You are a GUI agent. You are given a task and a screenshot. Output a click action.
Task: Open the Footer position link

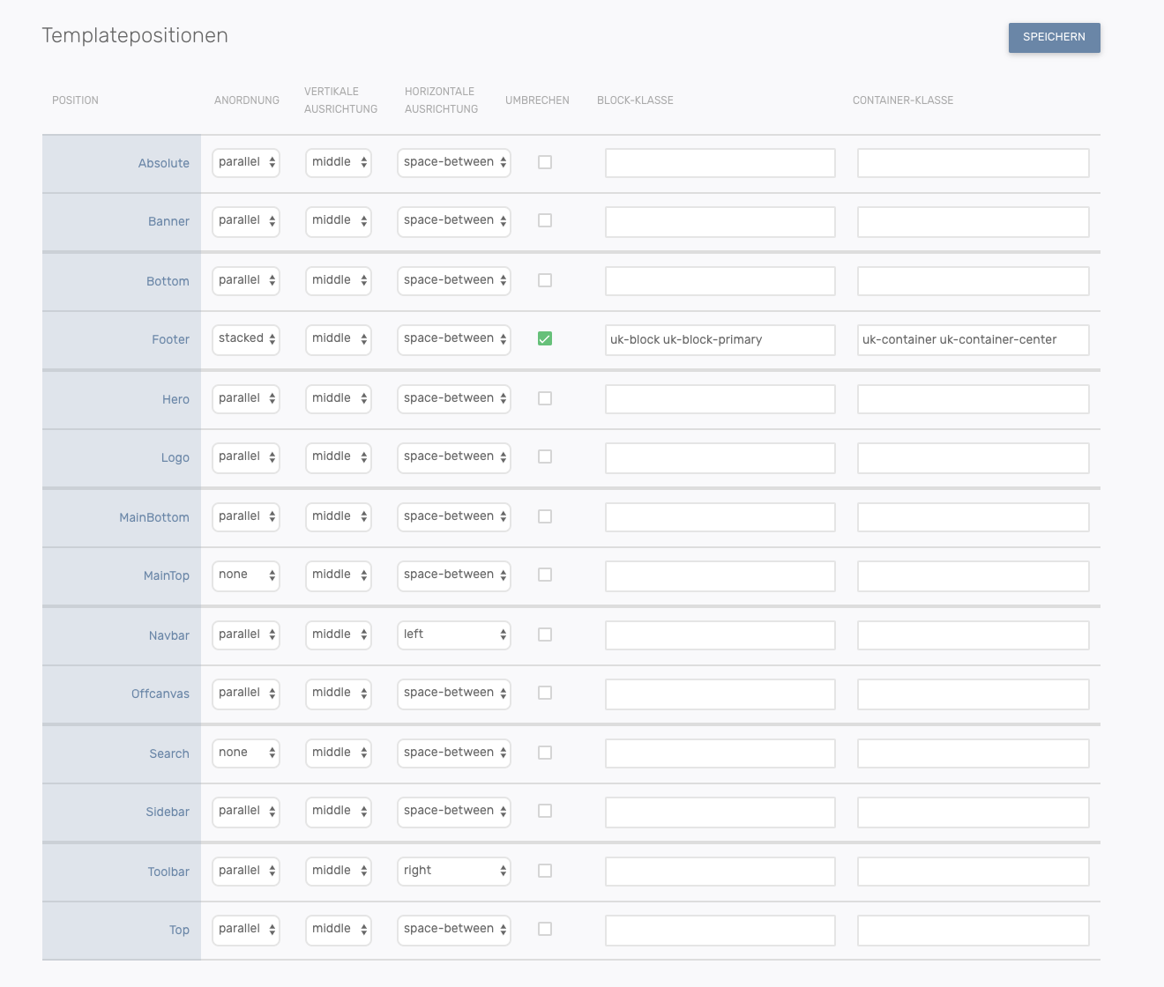coord(170,339)
